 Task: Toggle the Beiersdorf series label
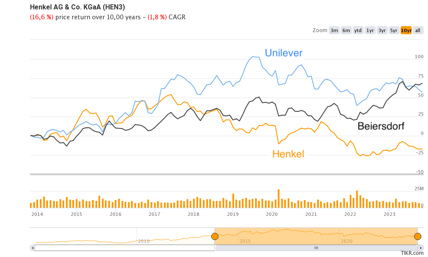pos(381,126)
